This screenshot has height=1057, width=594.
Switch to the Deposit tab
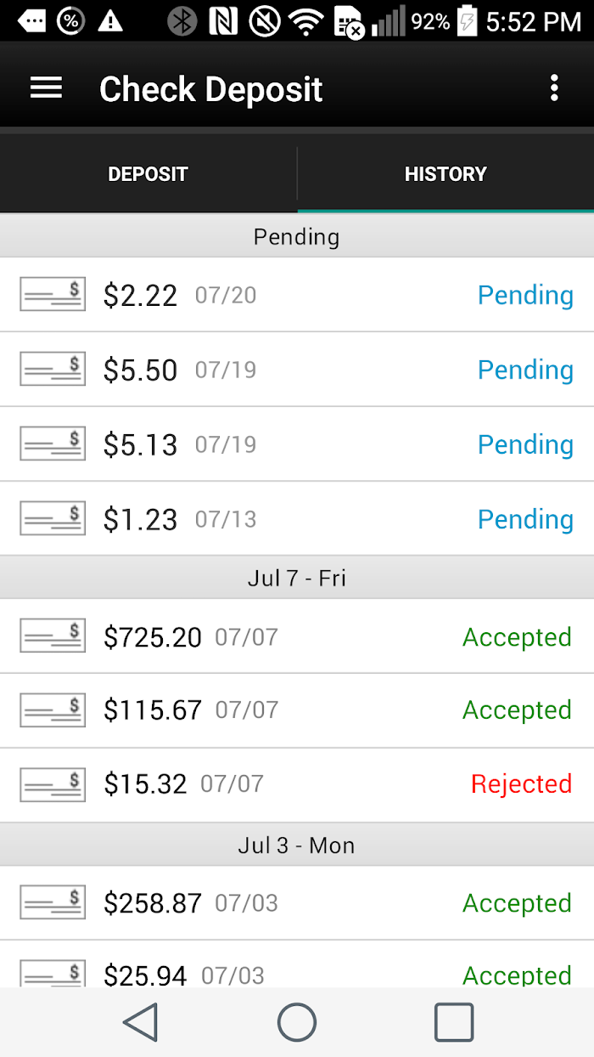pos(148,174)
